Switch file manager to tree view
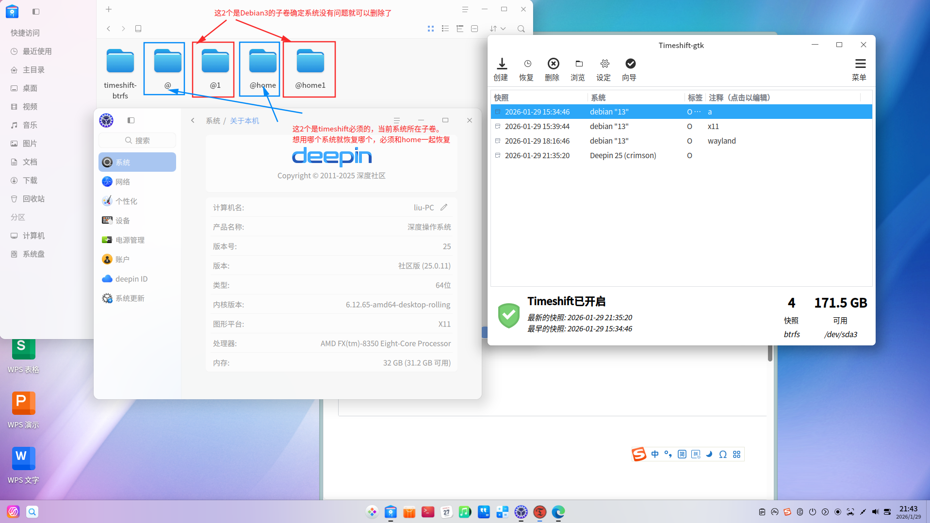 point(460,29)
